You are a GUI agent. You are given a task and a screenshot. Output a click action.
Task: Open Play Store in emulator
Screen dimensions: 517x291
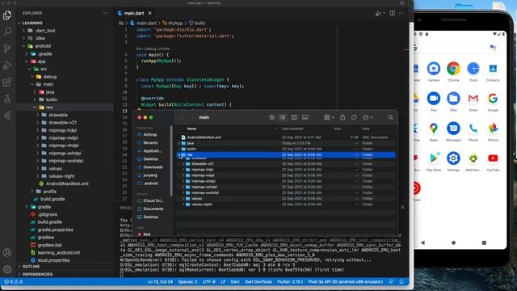tap(434, 158)
